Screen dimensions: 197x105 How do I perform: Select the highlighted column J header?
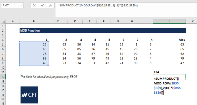click(x=169, y=22)
